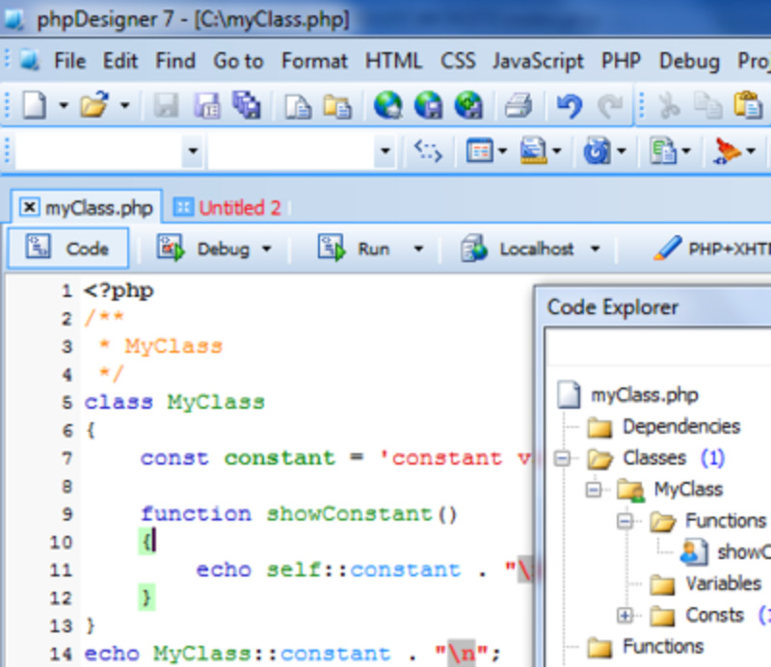Open the HTML menu

tap(393, 61)
